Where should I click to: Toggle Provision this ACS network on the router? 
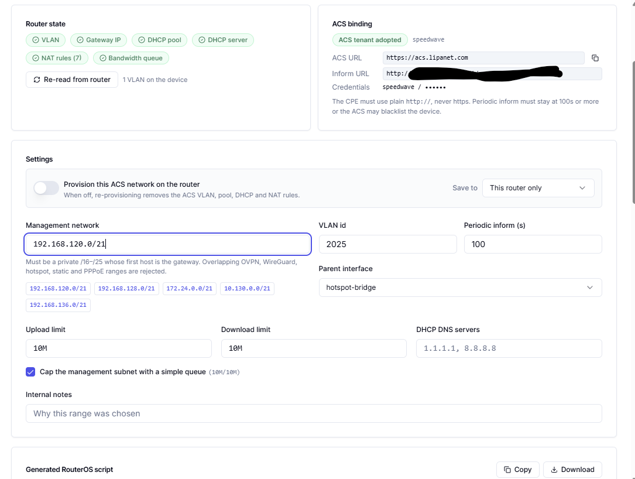point(46,188)
